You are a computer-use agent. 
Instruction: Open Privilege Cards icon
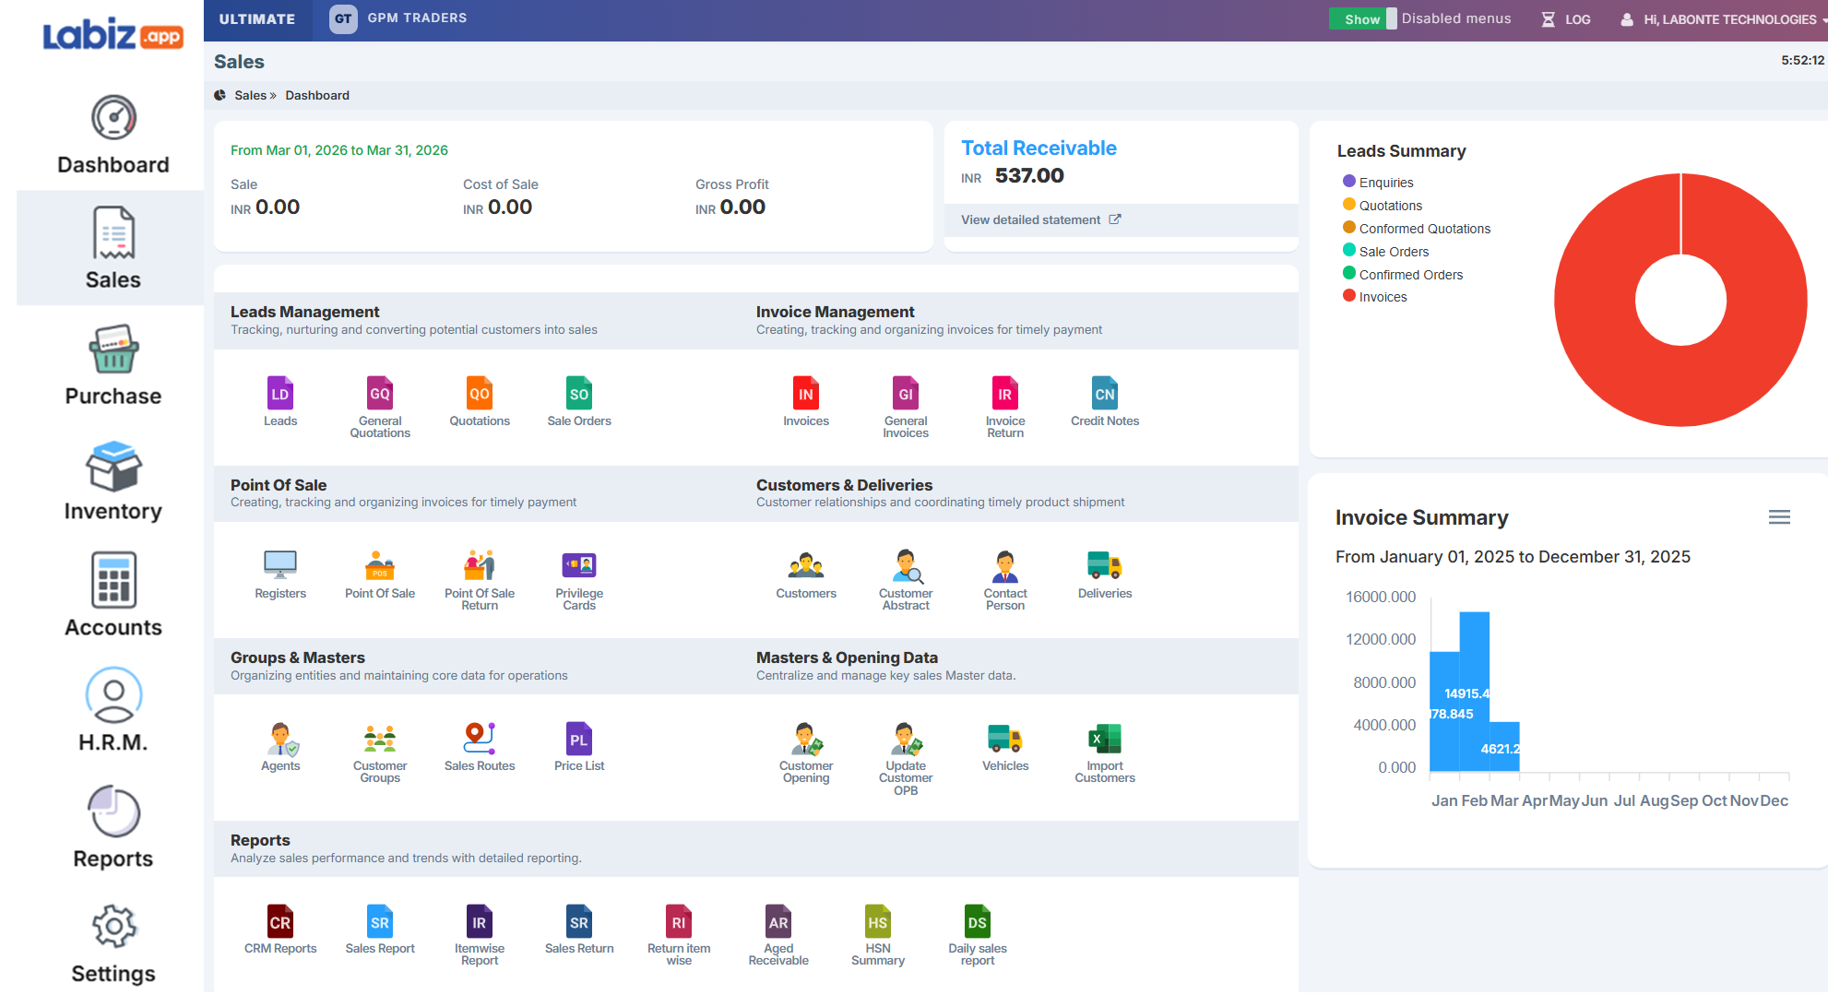(x=579, y=564)
